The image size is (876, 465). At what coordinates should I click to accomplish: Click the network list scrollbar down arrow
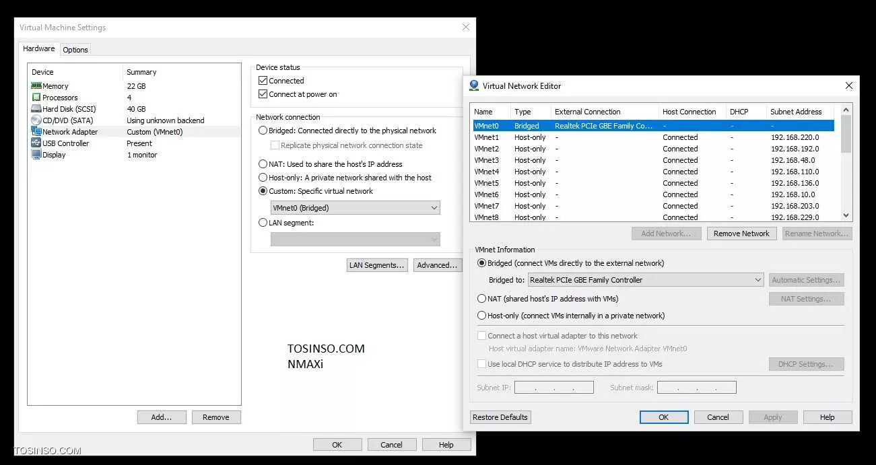pos(846,215)
